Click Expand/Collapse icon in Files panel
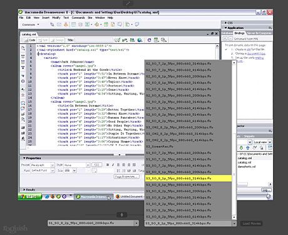This screenshot has width=288, height=235. click(270, 148)
